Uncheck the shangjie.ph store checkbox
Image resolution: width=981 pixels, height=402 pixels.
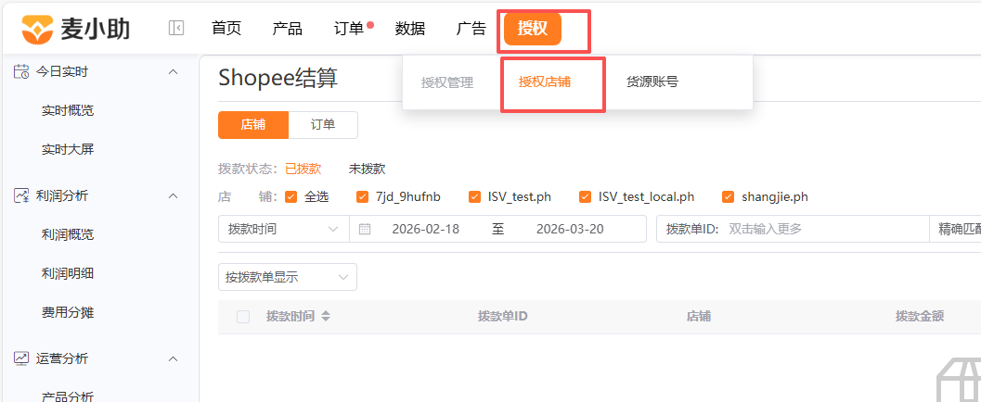point(728,197)
